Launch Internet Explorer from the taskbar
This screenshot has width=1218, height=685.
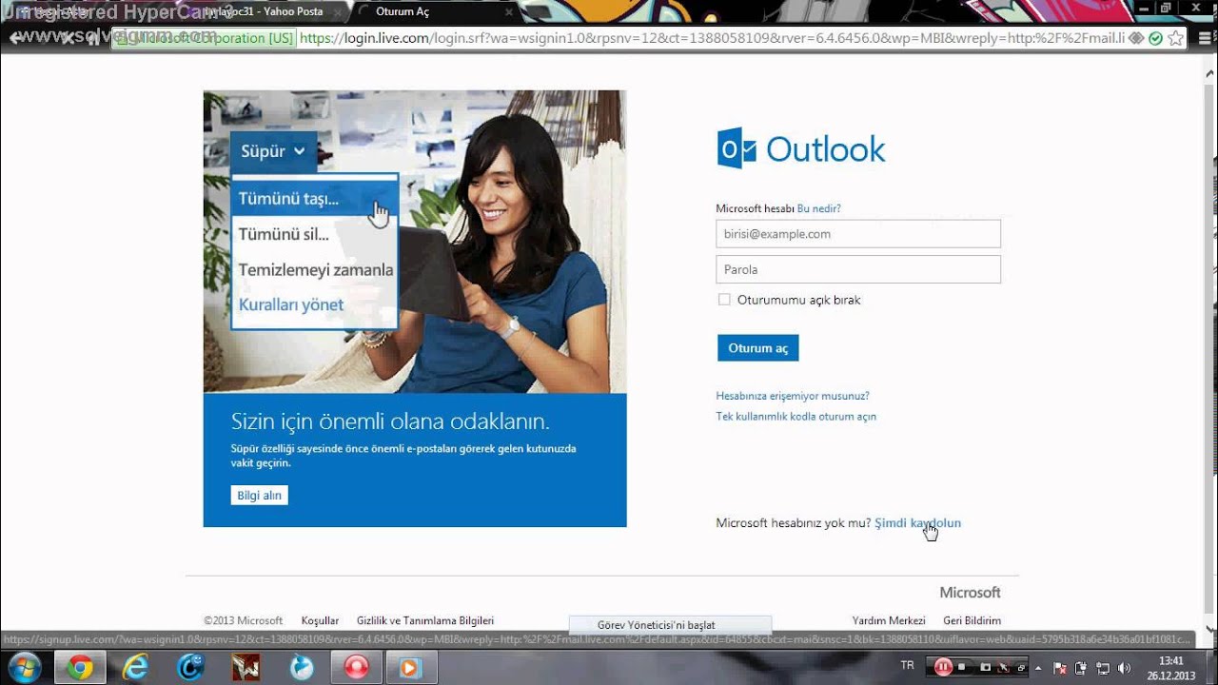tap(136, 668)
